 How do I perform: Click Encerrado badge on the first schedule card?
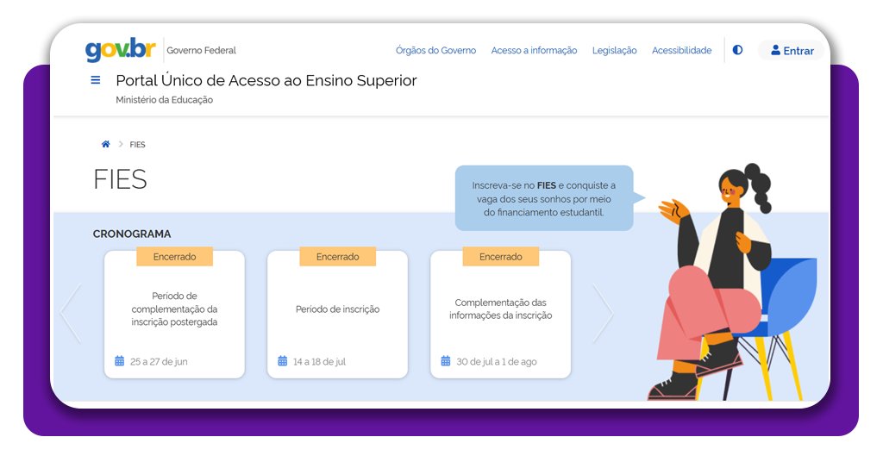click(x=174, y=257)
